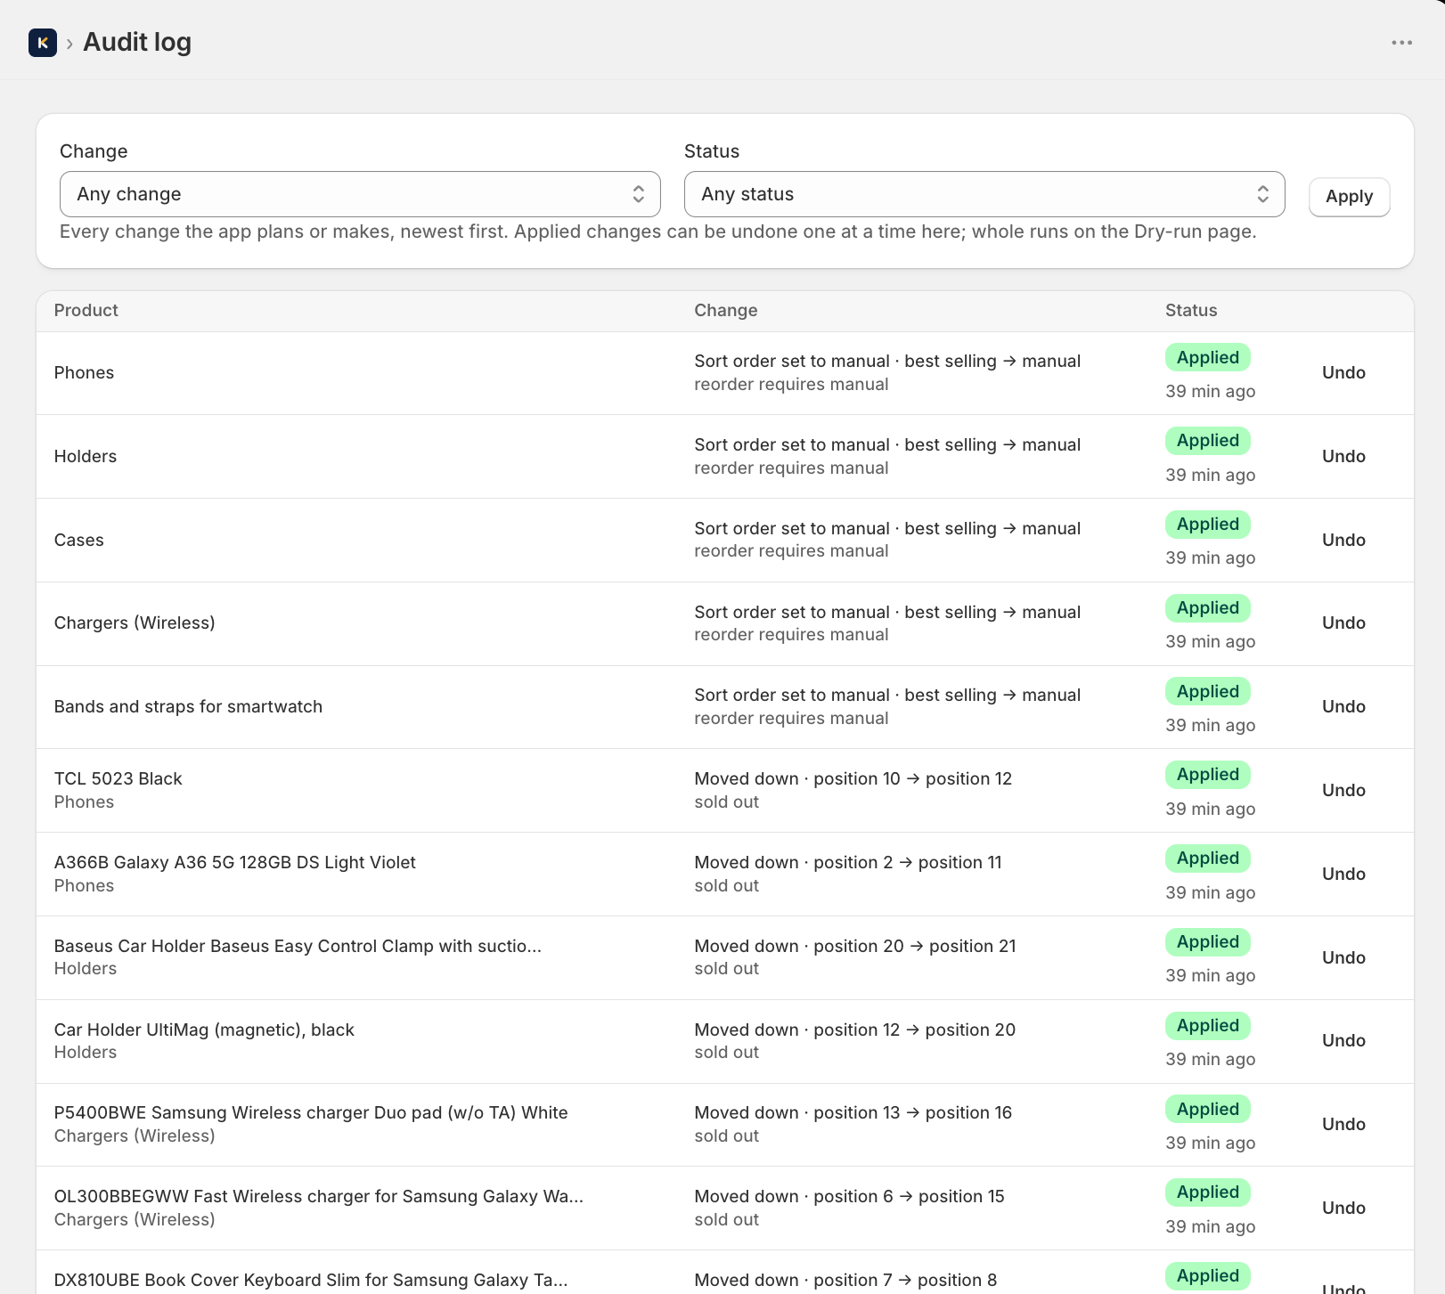This screenshot has height=1294, width=1445.
Task: Click the Change column header
Action: point(726,311)
